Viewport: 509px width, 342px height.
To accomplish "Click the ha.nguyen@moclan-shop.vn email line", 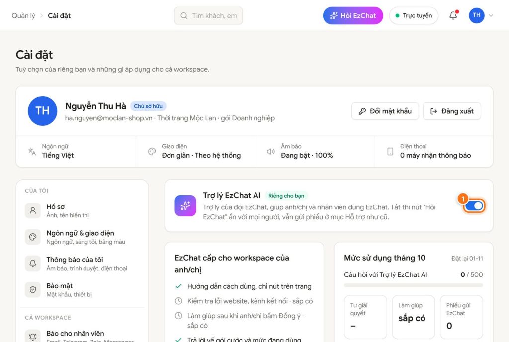I will (x=170, y=118).
